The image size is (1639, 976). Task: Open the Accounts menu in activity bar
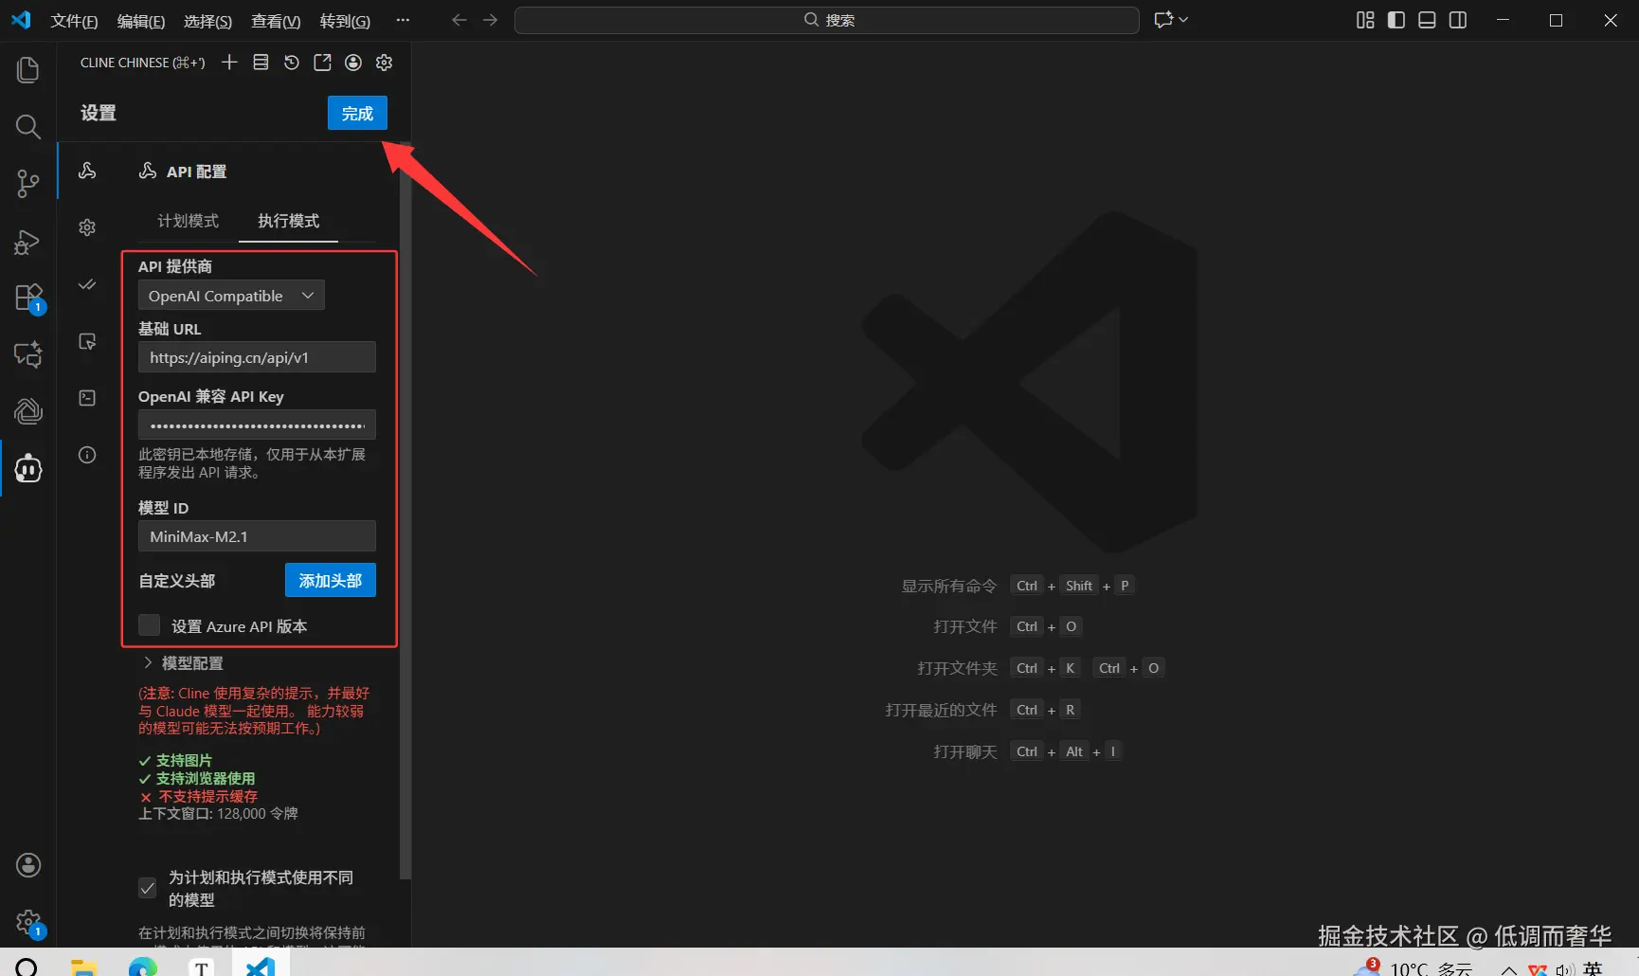pos(28,865)
